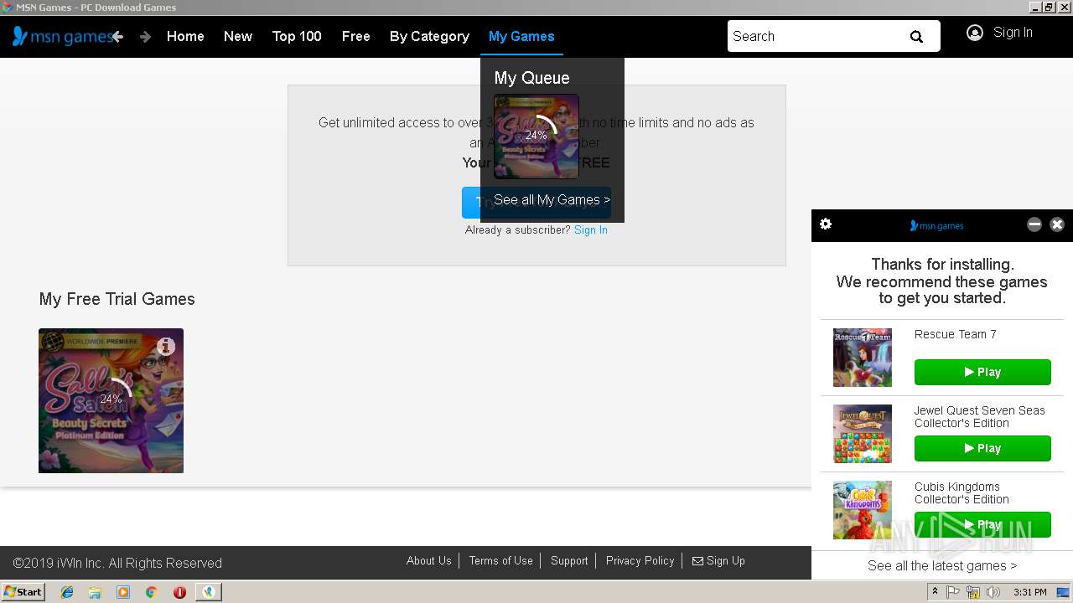The image size is (1073, 603).
Task: Launch Internet Explorer from taskbar
Action: [67, 592]
